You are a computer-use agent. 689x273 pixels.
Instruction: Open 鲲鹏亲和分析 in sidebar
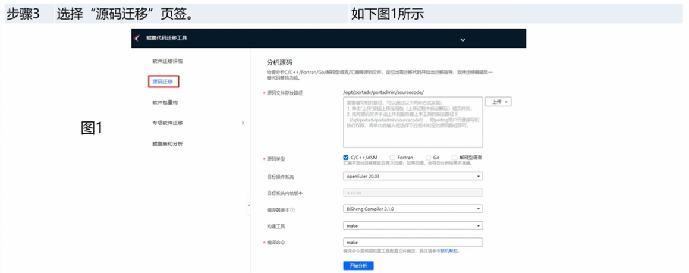coord(168,144)
